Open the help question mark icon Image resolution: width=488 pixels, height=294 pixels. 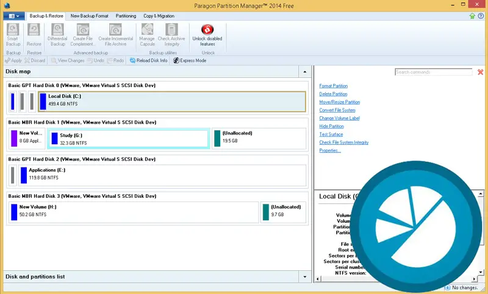point(481,16)
